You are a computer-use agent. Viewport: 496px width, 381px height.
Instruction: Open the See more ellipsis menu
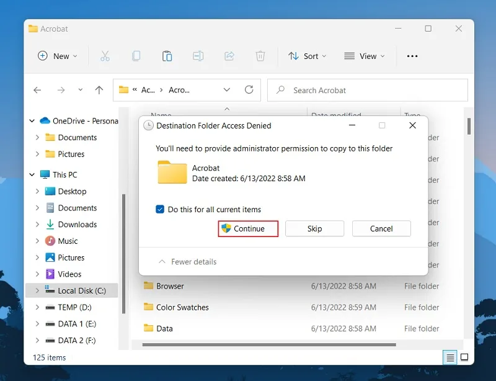point(412,56)
